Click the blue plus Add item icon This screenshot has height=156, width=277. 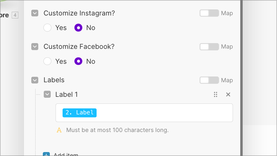tap(46, 154)
